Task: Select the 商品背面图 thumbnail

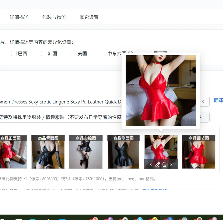Action: tap(48, 152)
